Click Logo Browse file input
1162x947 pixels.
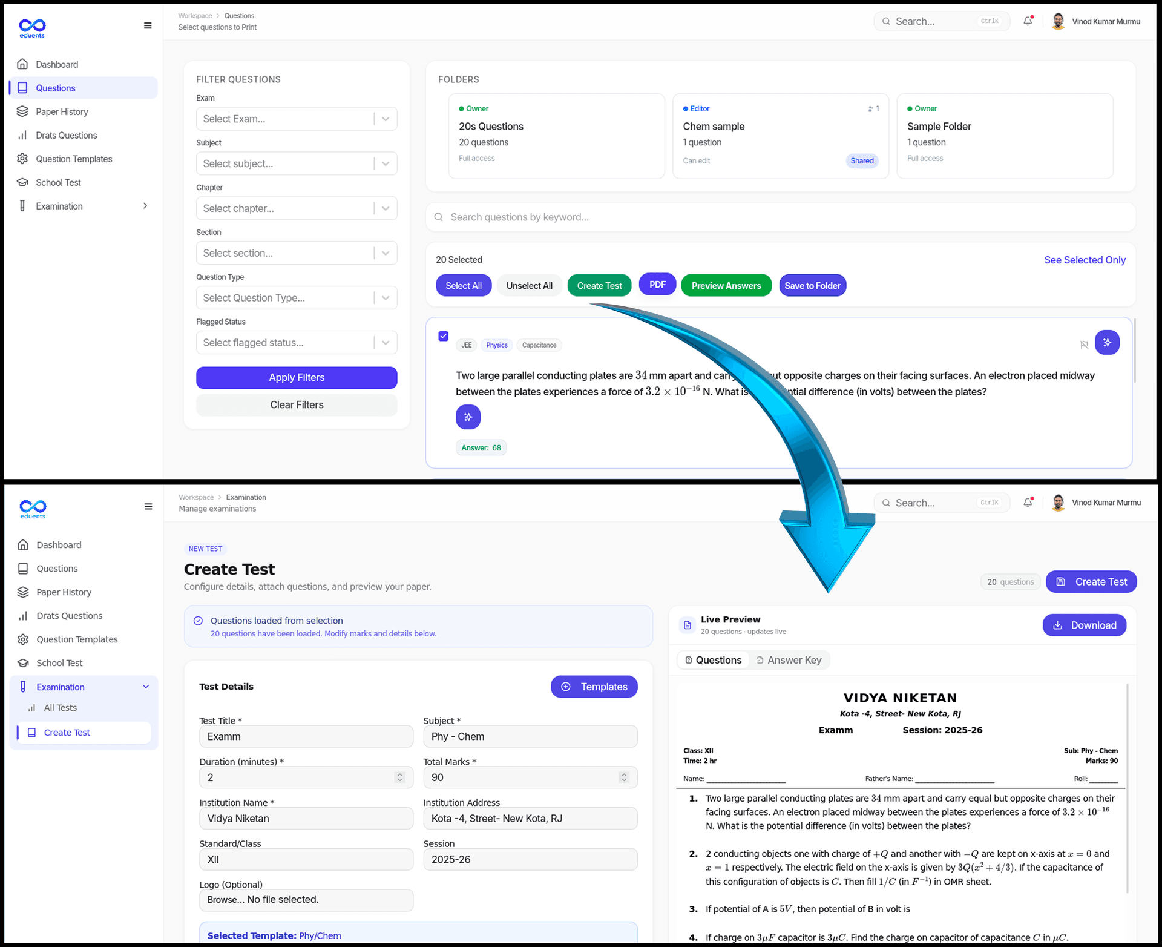[306, 900]
